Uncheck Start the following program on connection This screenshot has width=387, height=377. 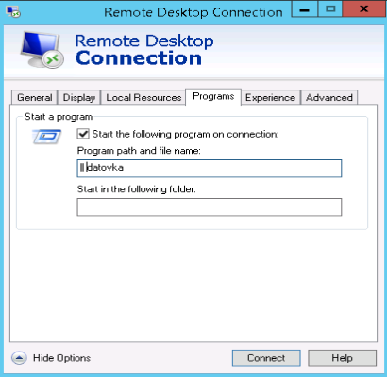[83, 134]
